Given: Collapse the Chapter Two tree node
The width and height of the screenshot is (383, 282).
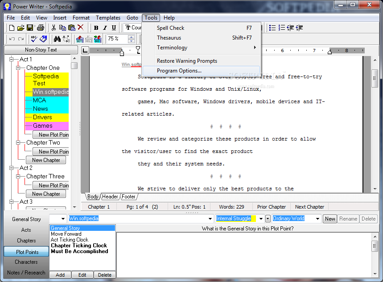Looking at the screenshot, I should (x=18, y=143).
